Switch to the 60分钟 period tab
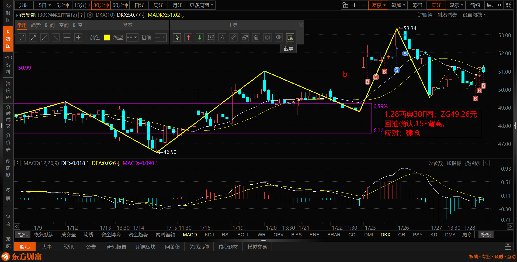The width and height of the screenshot is (517, 262). click(120, 5)
